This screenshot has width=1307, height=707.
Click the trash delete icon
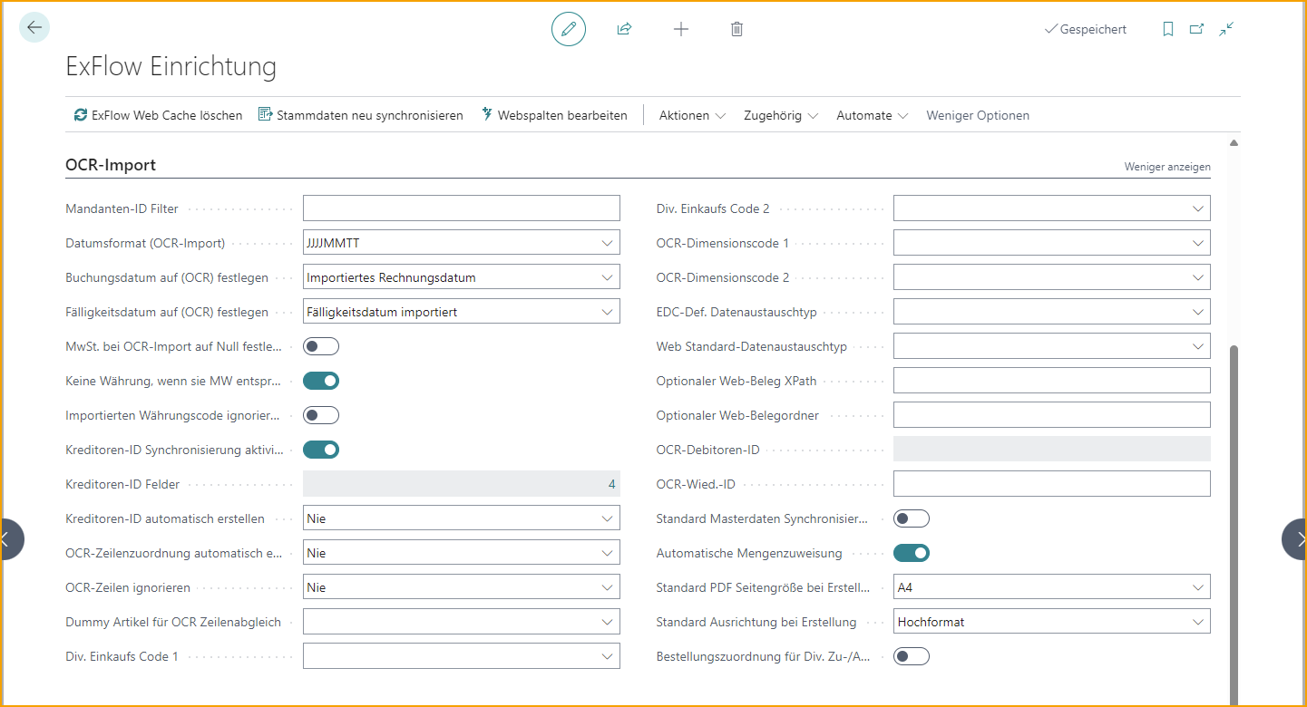pos(737,29)
